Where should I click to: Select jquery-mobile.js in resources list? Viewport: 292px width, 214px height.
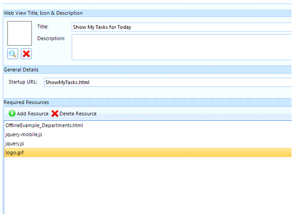148,134
